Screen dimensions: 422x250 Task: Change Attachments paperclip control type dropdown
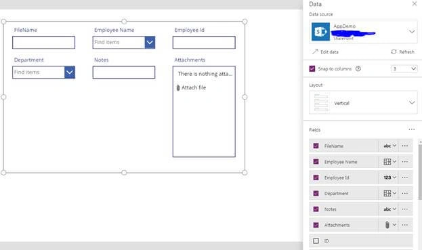click(x=389, y=225)
